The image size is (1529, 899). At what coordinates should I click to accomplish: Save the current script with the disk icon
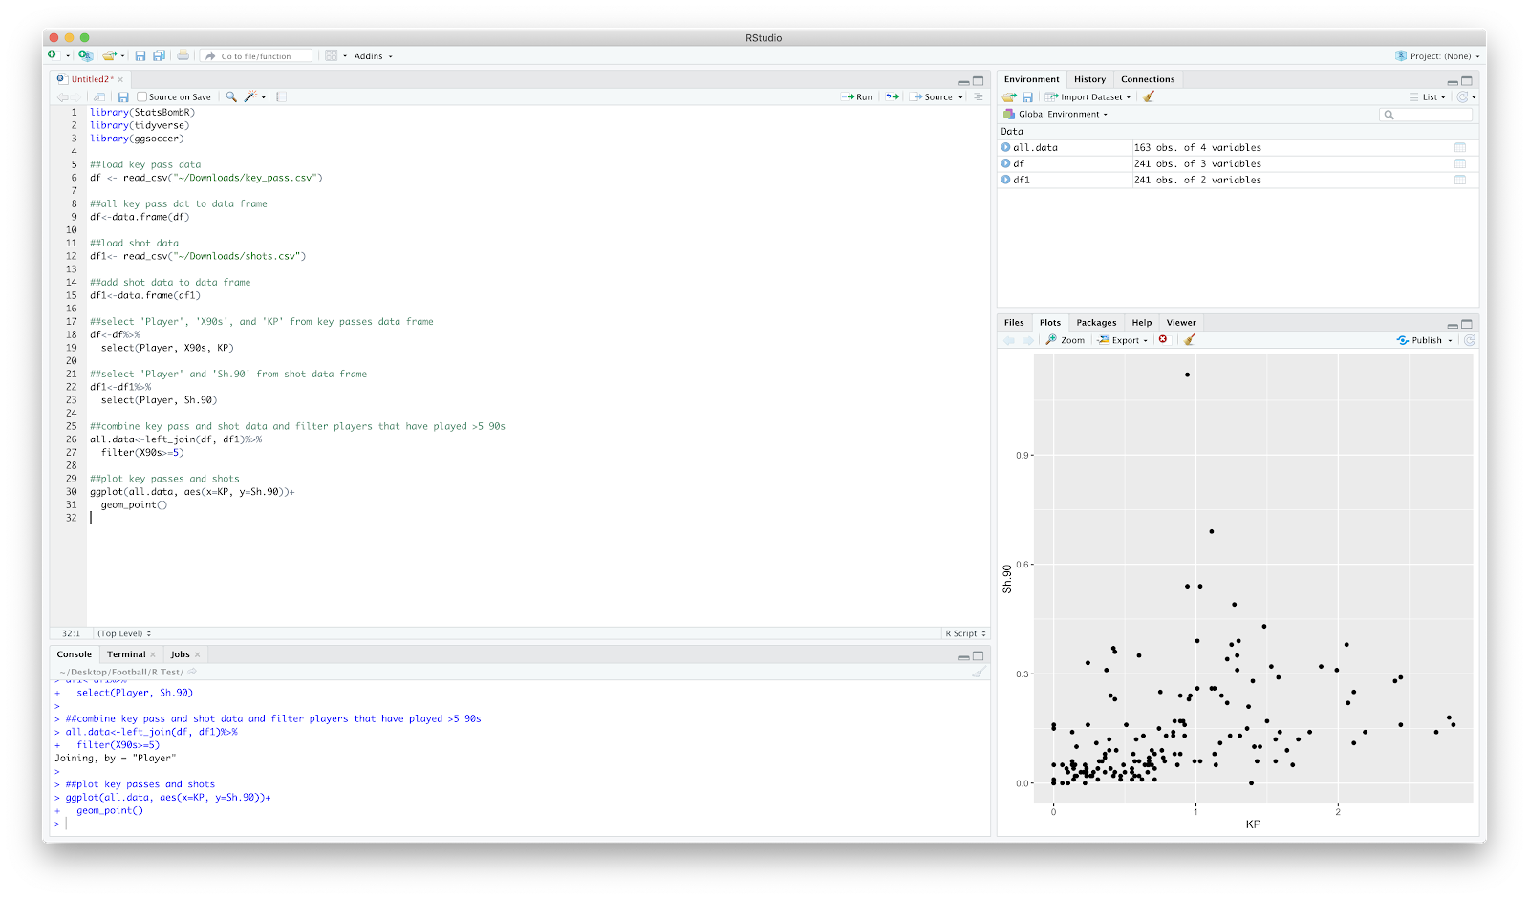[123, 97]
